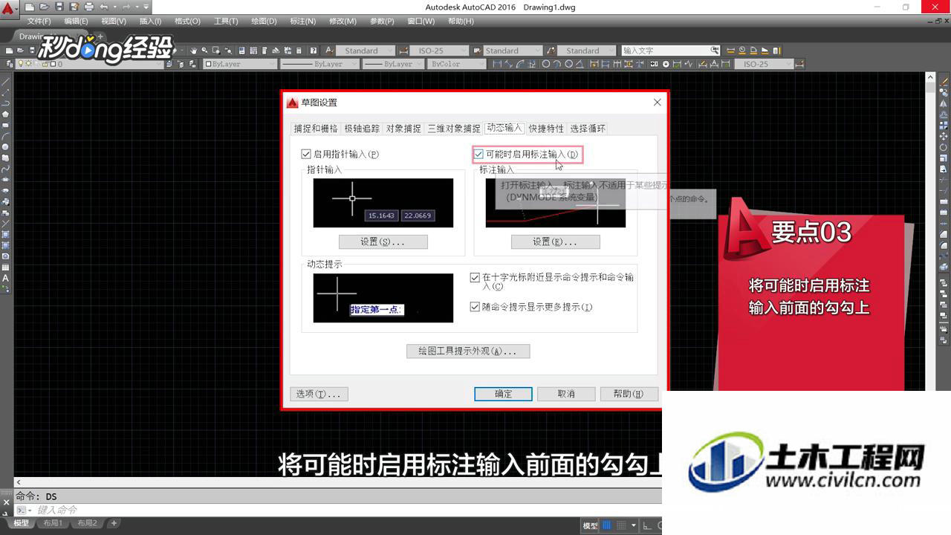951x535 pixels.
Task: Toggle 在十字光标附近显示命令提示 checkbox
Action: tap(475, 277)
